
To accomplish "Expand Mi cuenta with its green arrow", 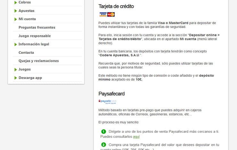I will point(16,19).
